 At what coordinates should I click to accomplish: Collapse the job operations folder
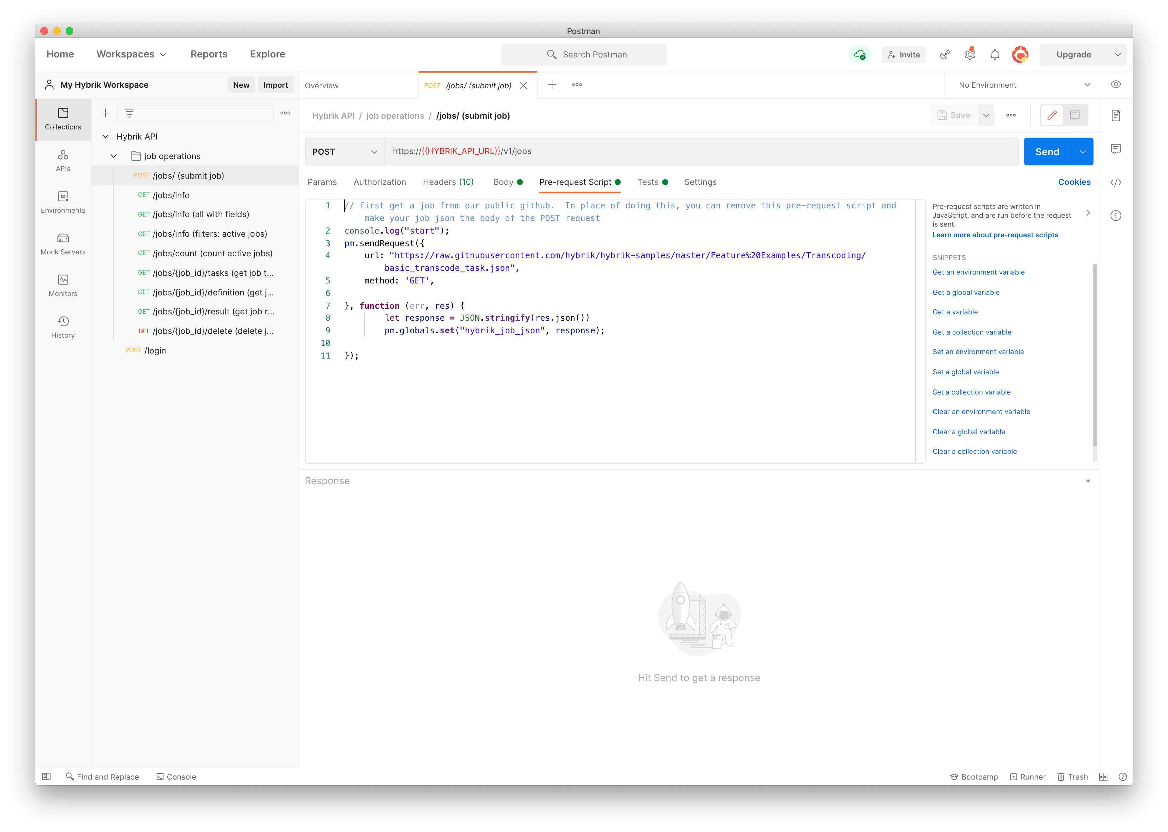114,156
